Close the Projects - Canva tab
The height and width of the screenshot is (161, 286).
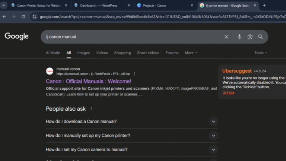(x=192, y=6)
